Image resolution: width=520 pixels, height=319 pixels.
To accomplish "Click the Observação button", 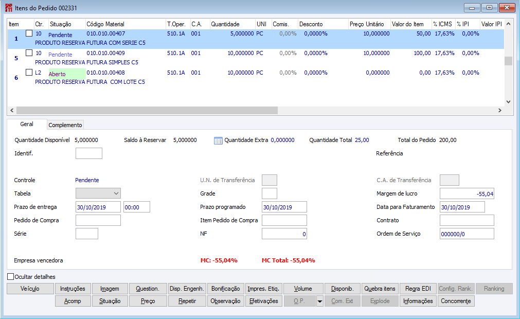I will [x=225, y=302].
